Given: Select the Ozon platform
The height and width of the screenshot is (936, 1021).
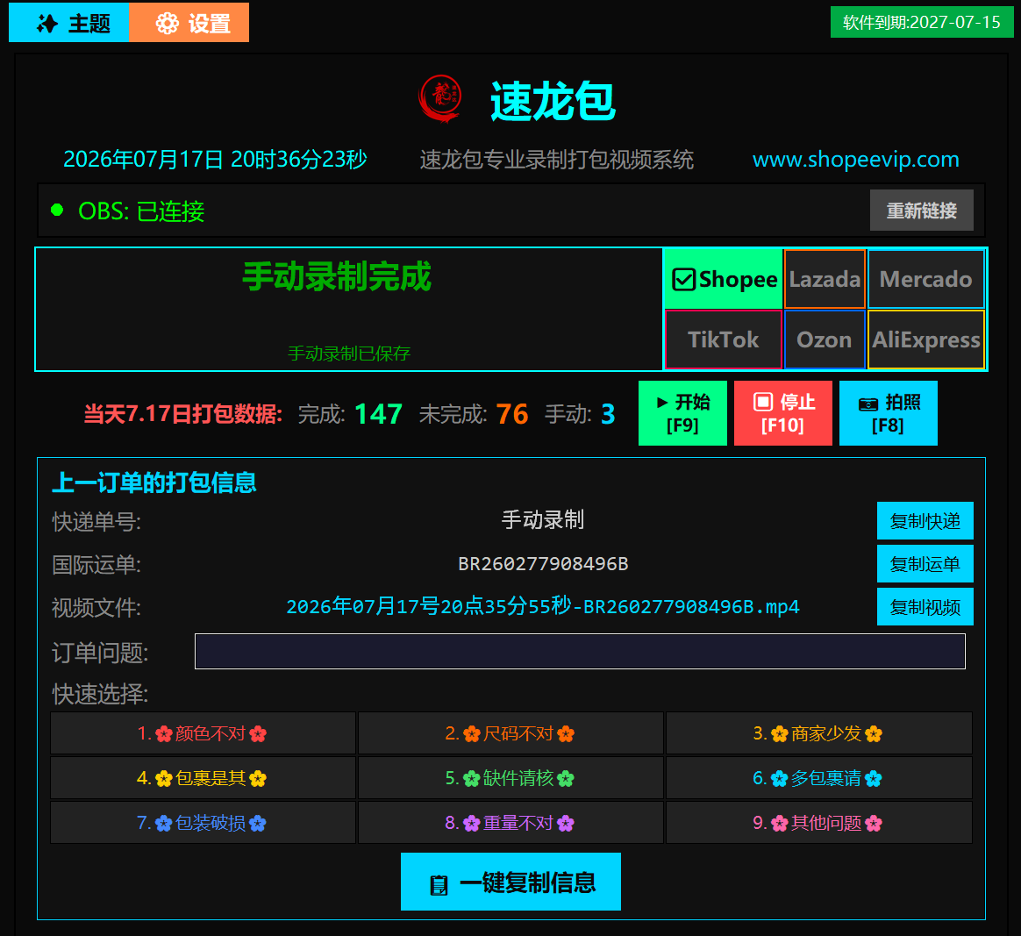Looking at the screenshot, I should click(x=825, y=339).
